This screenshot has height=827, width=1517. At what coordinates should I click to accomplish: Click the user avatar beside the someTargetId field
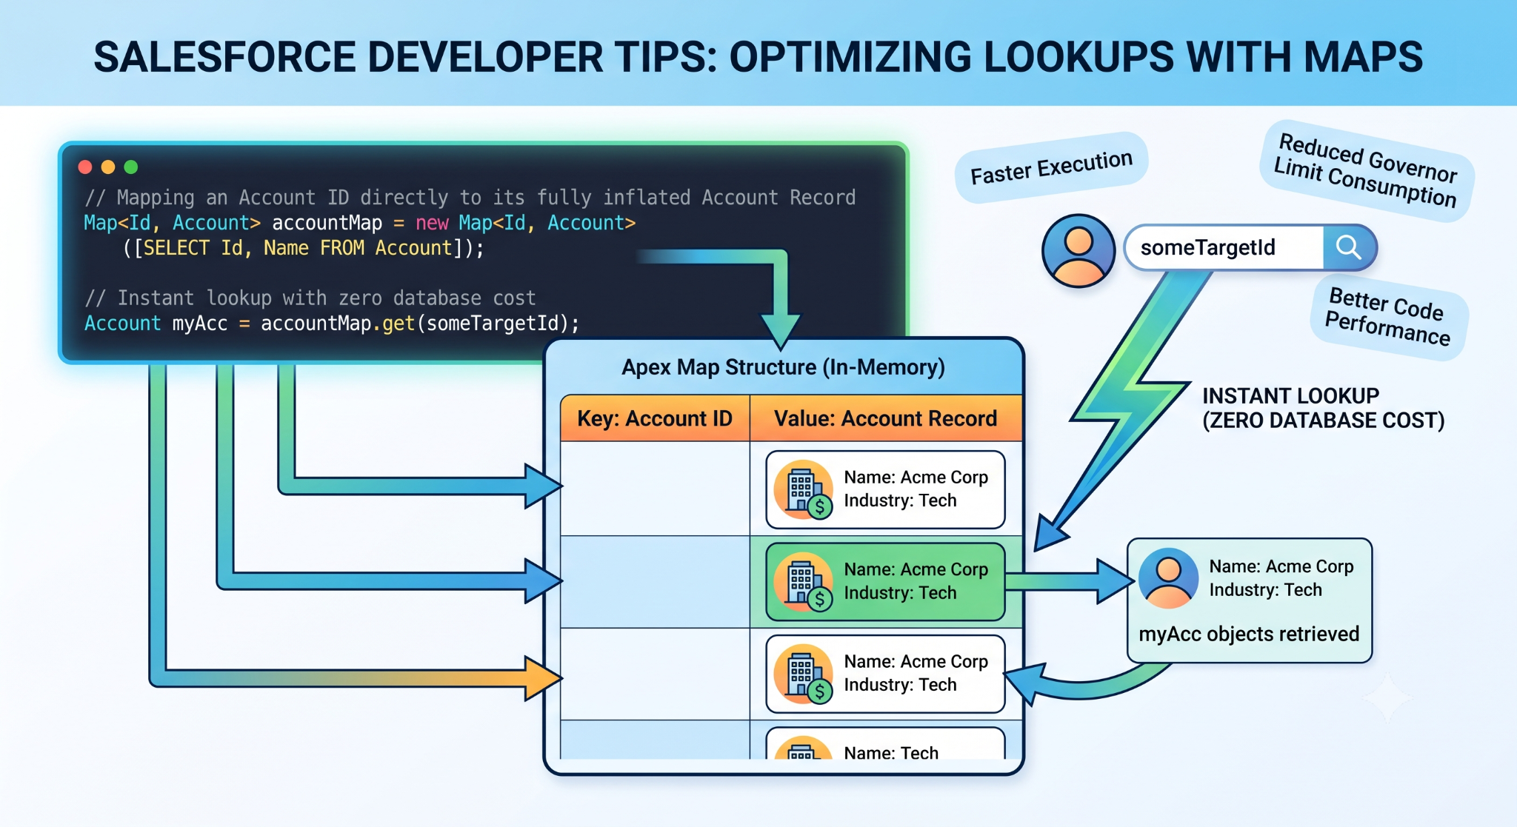point(1078,250)
